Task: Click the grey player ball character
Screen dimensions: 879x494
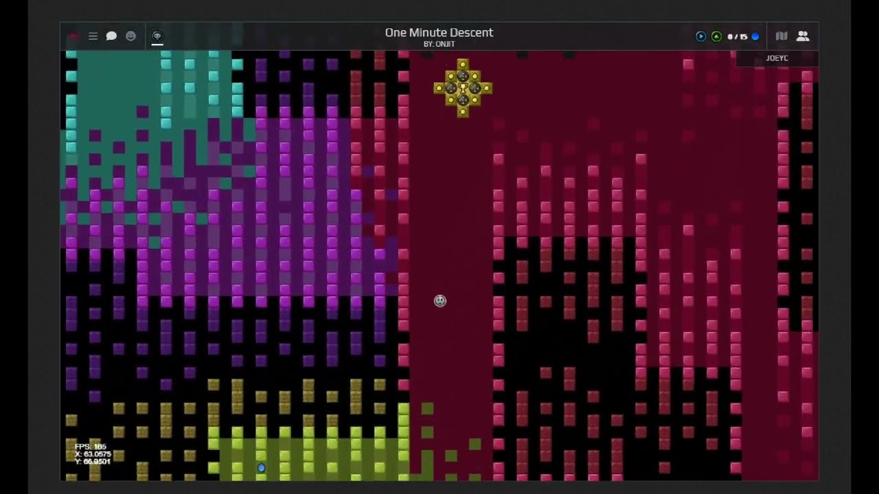Action: [x=440, y=301]
